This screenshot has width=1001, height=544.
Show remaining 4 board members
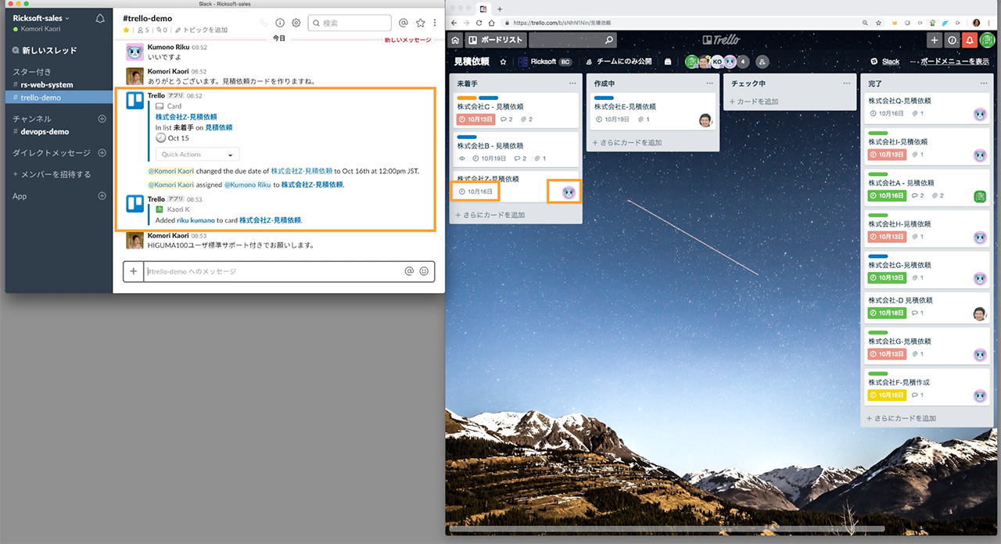click(x=742, y=62)
